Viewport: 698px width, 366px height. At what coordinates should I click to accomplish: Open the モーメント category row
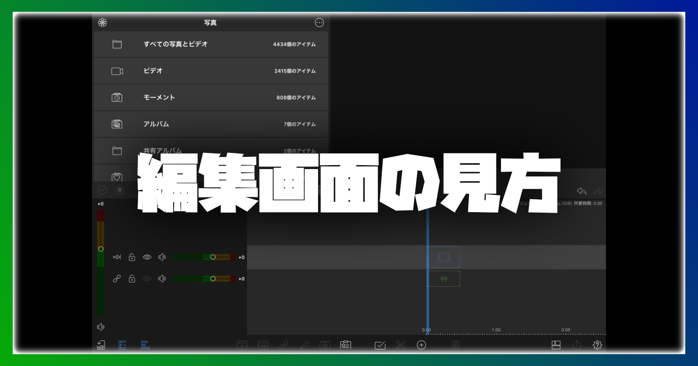pos(211,98)
